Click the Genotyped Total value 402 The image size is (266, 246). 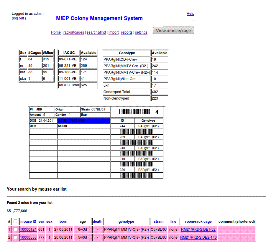(x=160, y=92)
